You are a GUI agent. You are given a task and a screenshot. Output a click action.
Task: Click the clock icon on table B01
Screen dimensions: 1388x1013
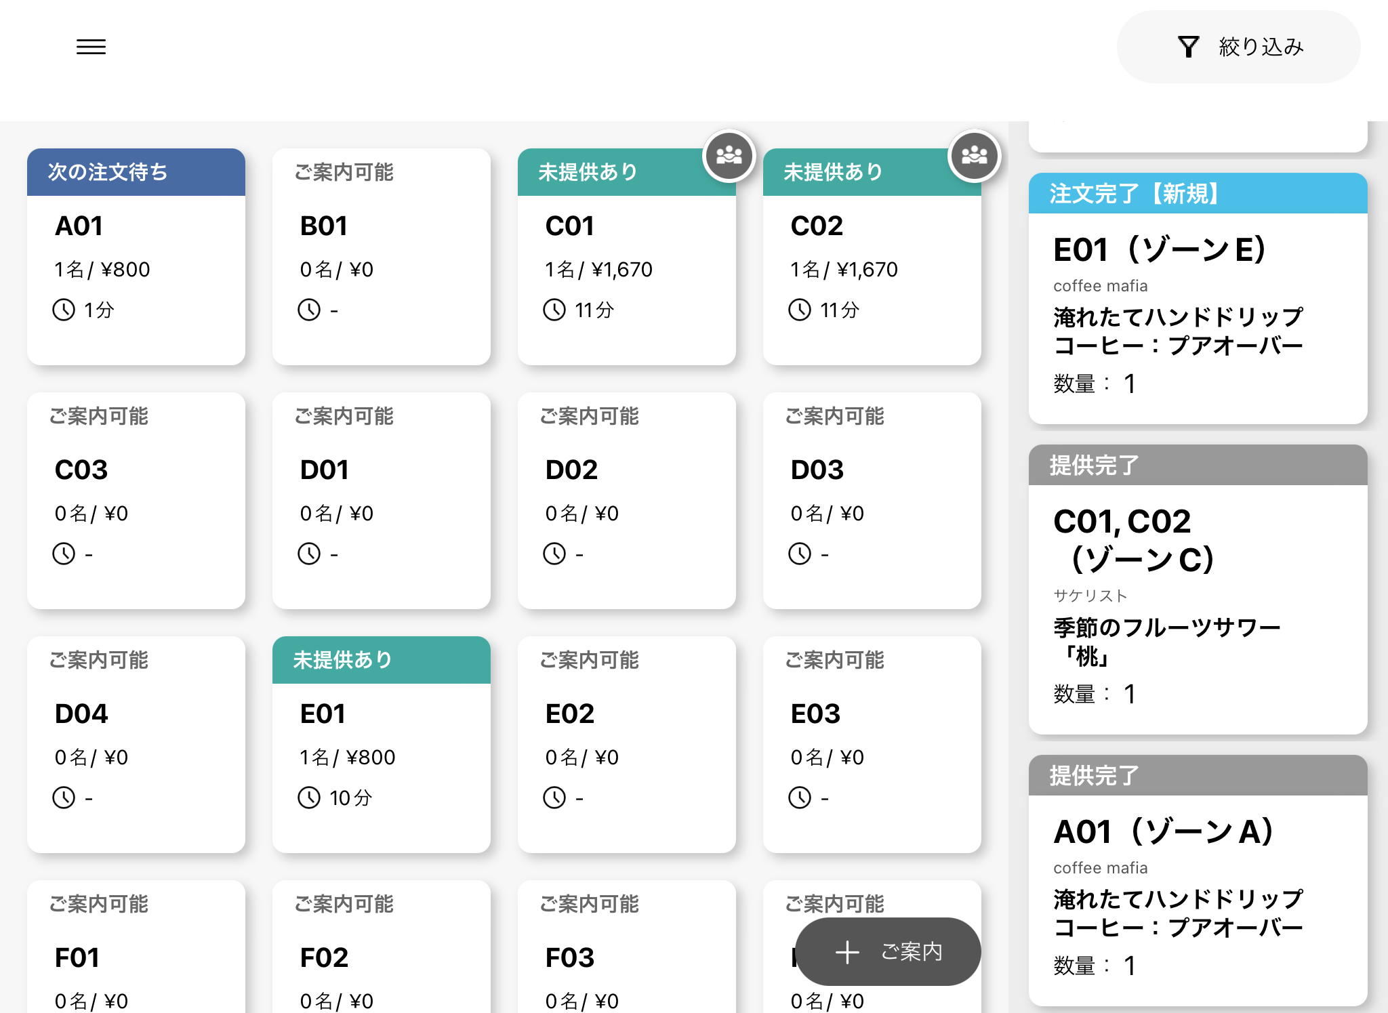click(x=309, y=310)
